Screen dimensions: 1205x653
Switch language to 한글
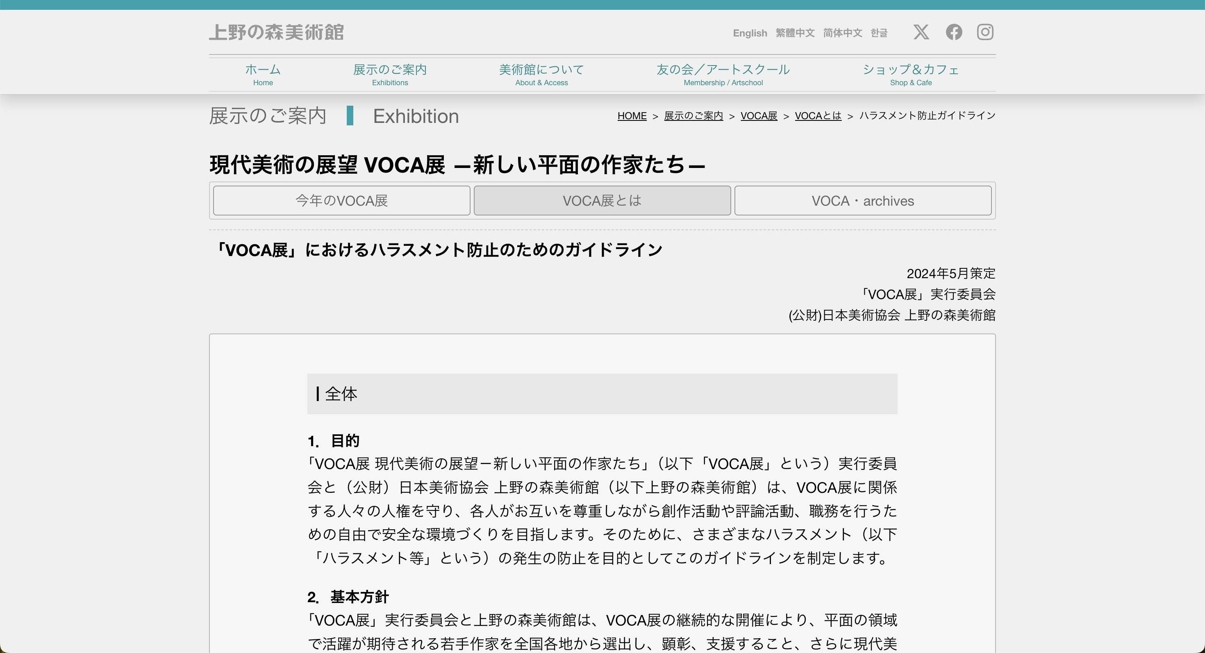pyautogui.click(x=879, y=33)
